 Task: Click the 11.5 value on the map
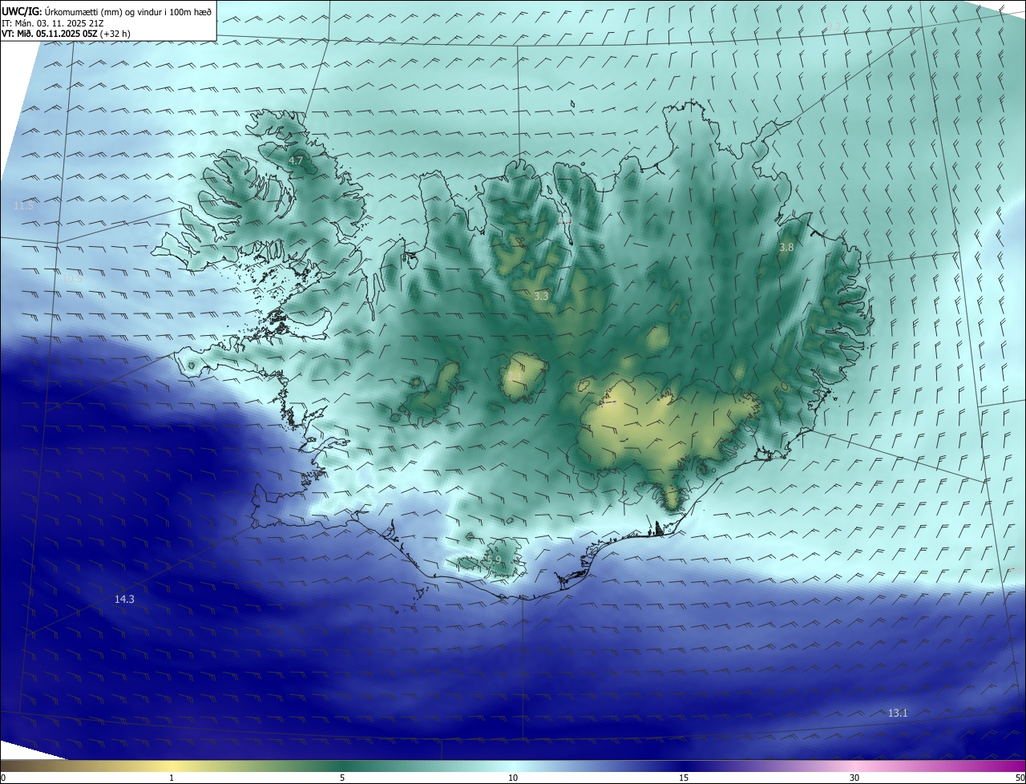point(24,206)
